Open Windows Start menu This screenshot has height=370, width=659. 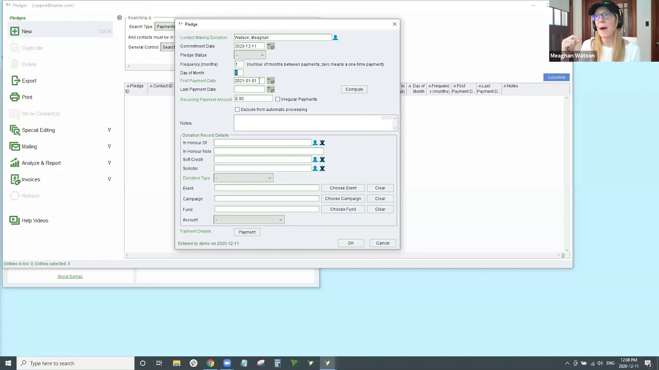point(8,363)
